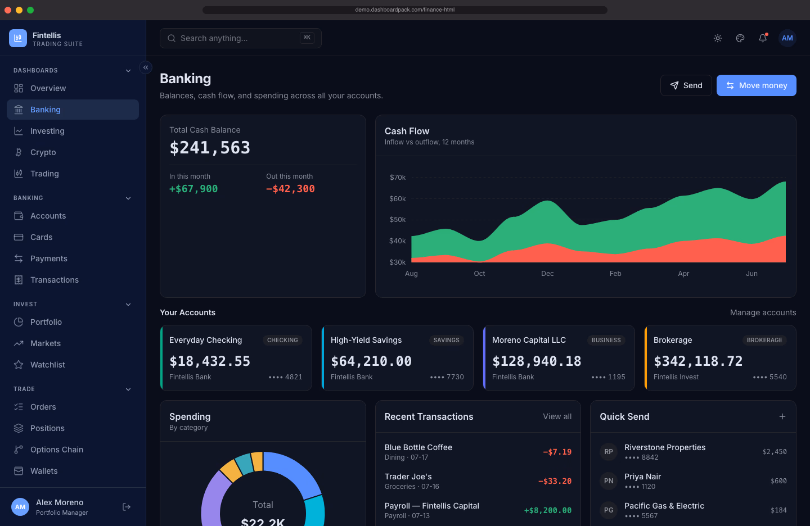Open the Trader Joe's transaction
810x526 pixels.
pos(478,481)
